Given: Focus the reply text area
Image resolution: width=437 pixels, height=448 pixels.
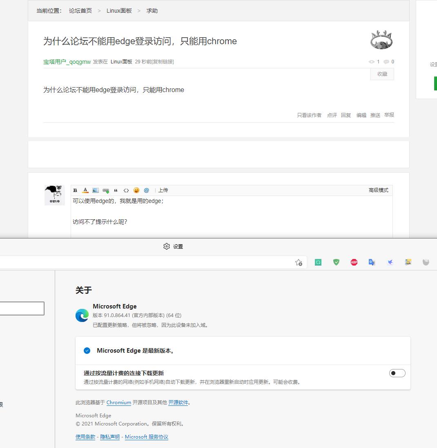Looking at the screenshot, I should [x=232, y=217].
